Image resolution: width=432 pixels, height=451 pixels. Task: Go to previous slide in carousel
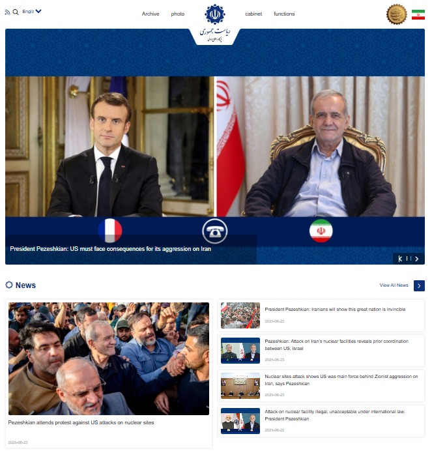click(x=400, y=259)
